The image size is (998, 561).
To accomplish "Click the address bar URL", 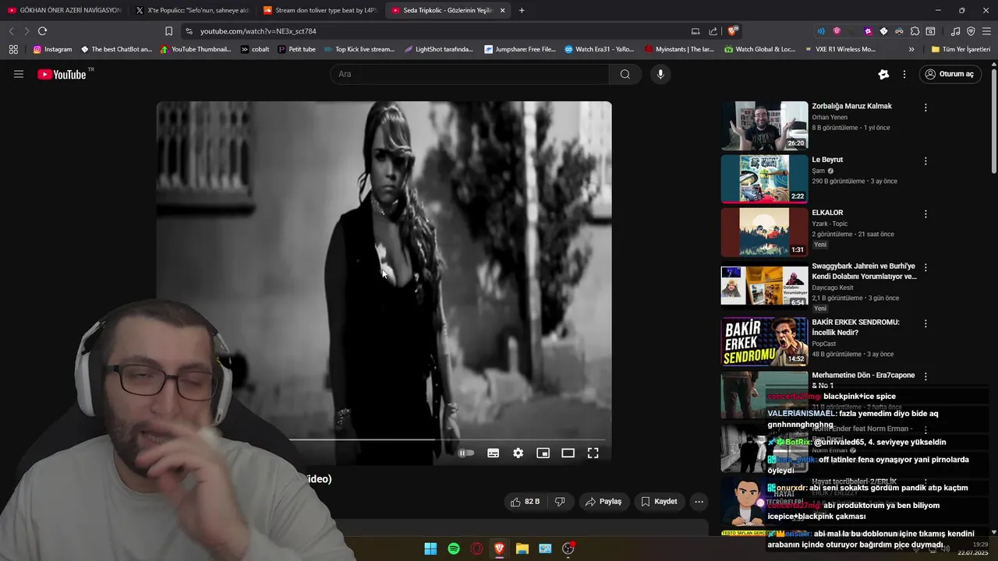I will tap(258, 31).
